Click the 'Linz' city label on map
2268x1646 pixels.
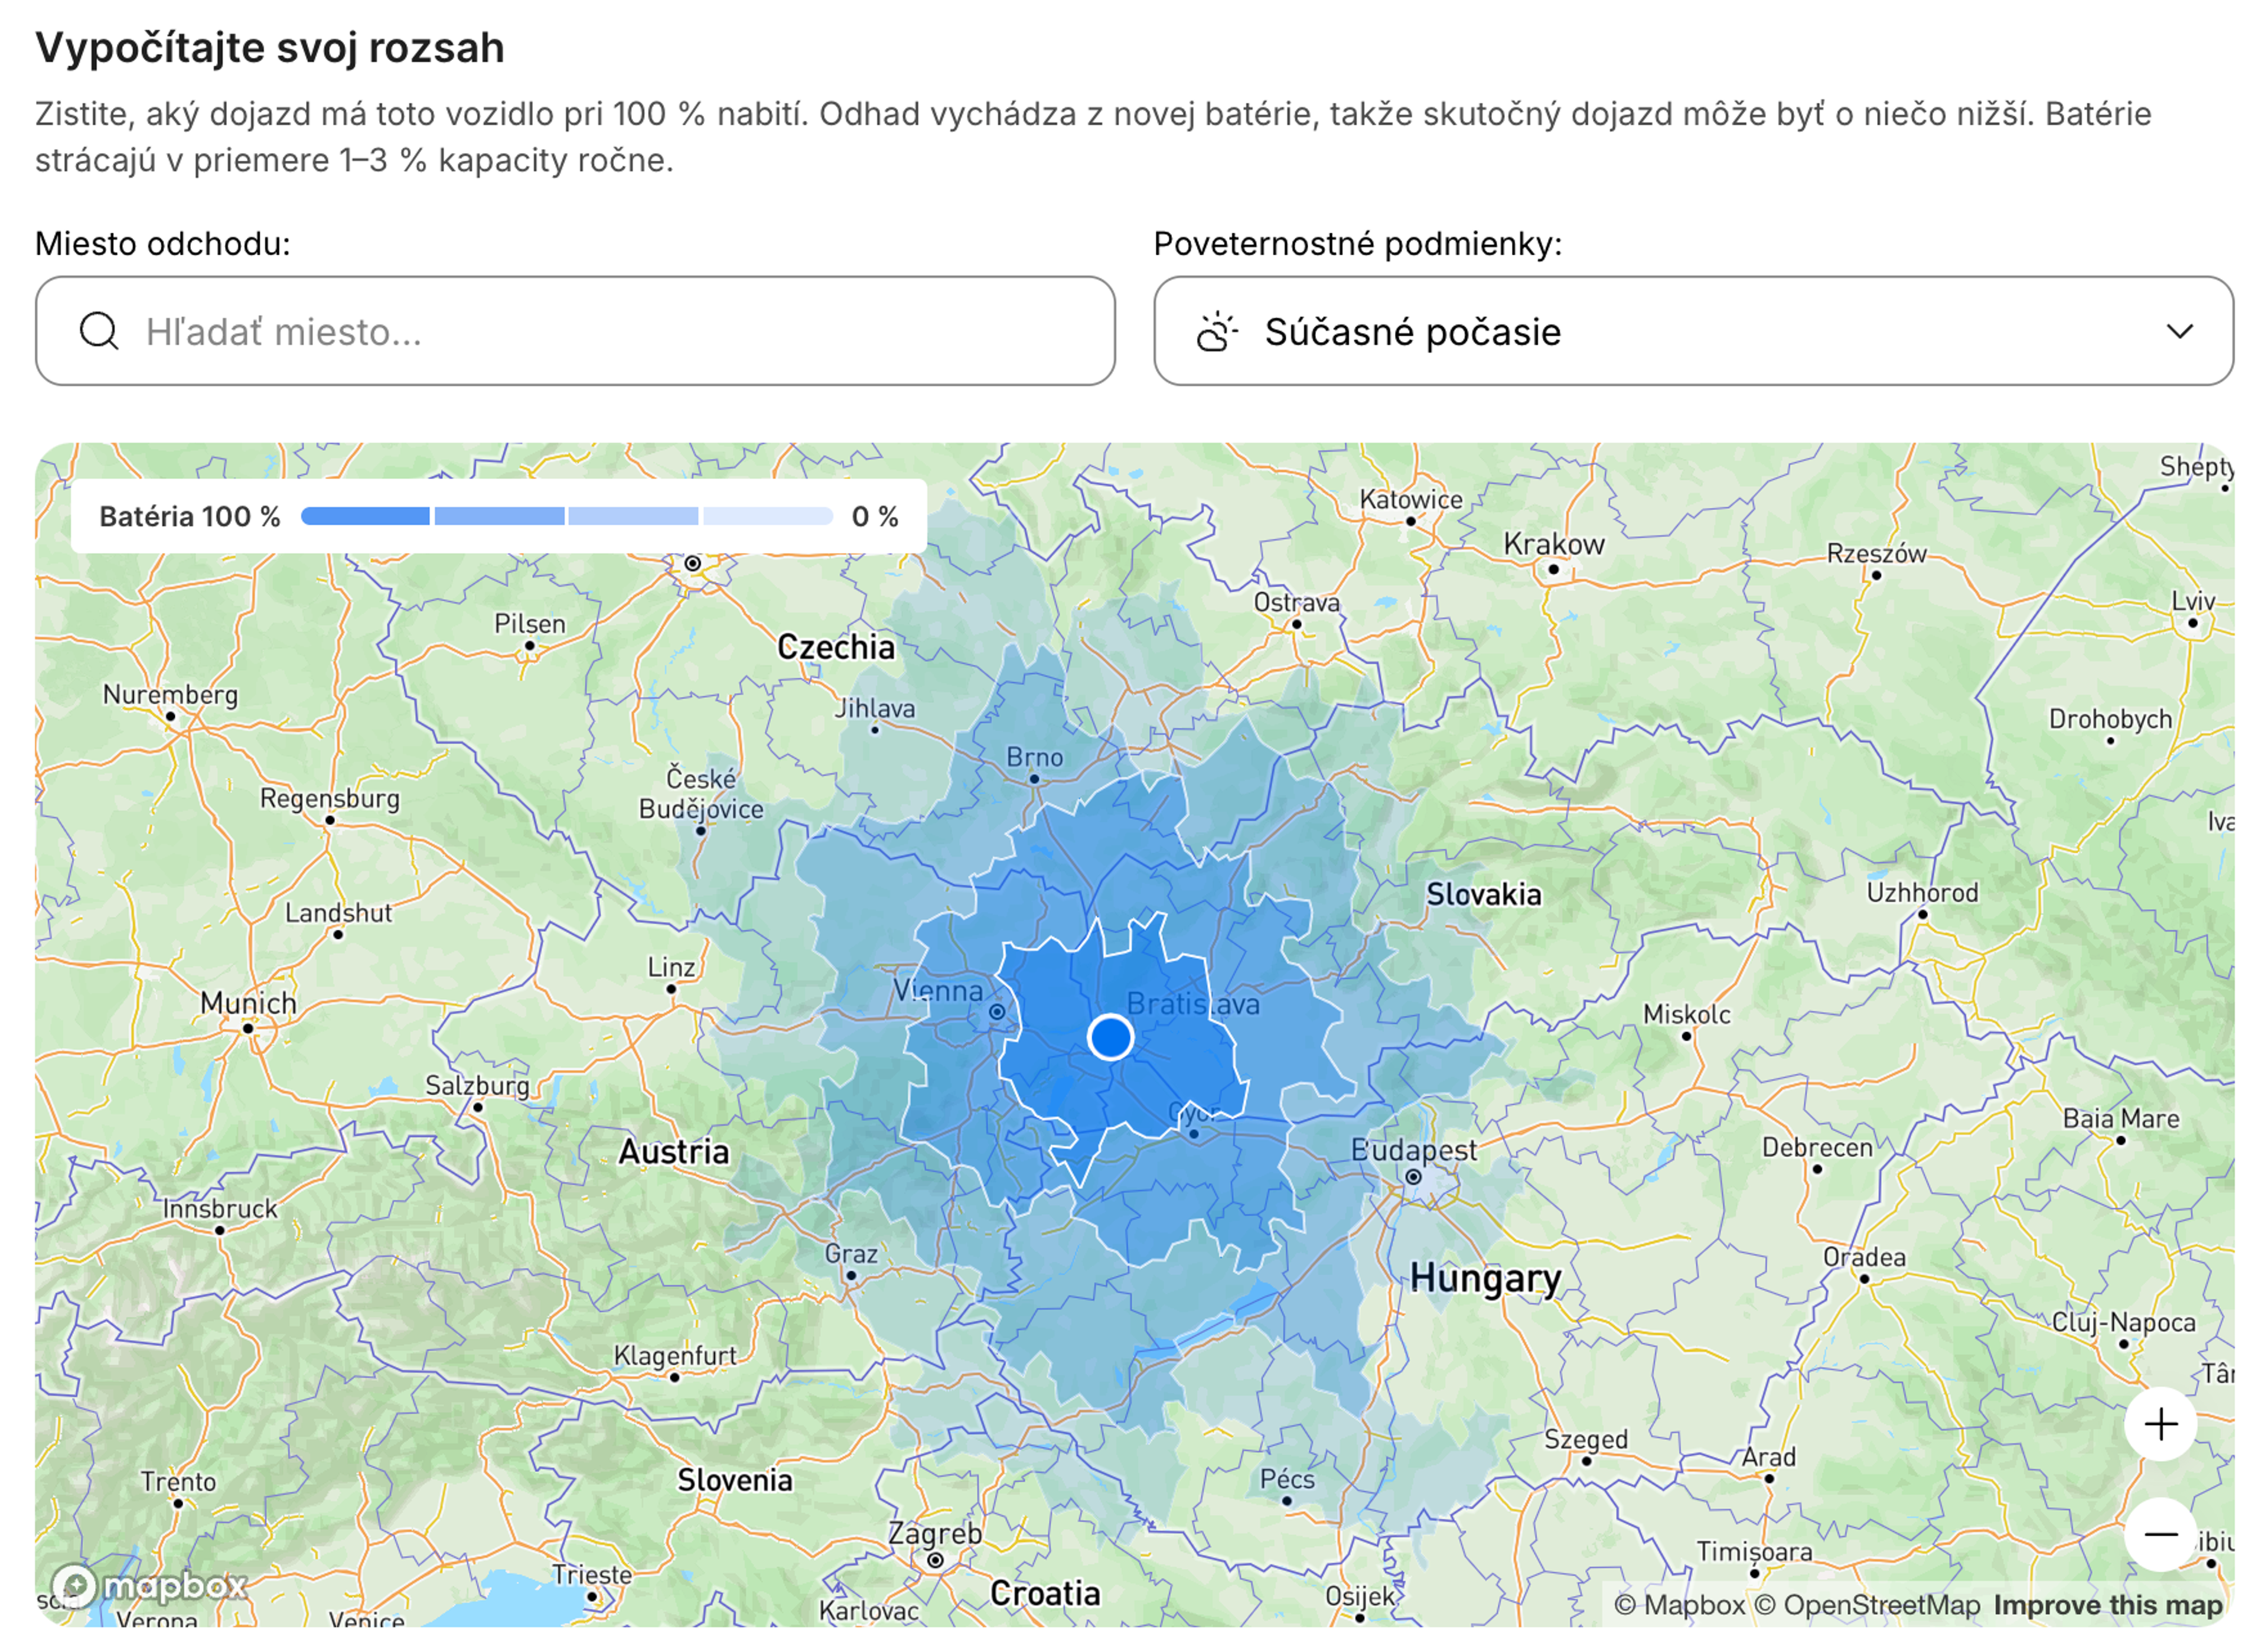coord(671,968)
